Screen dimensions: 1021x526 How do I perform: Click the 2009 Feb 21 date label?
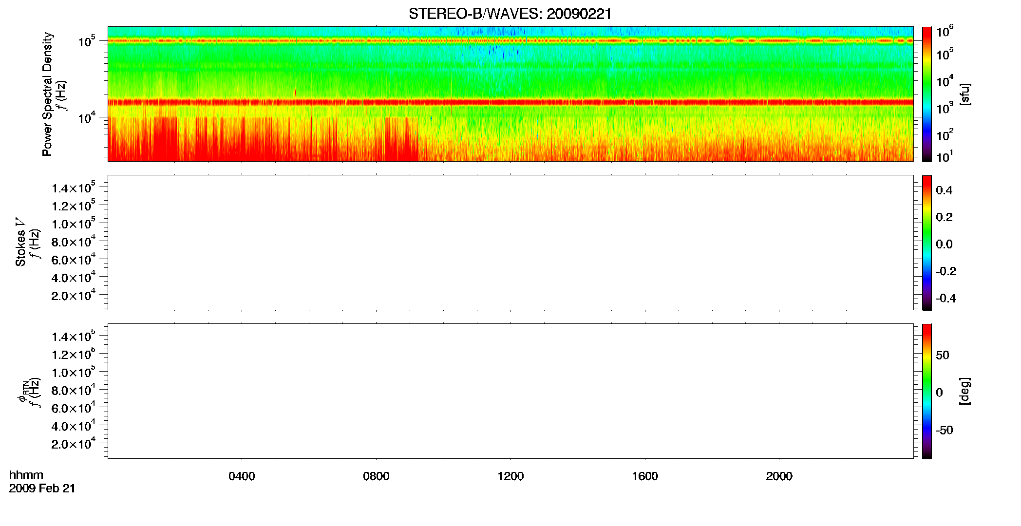pyautogui.click(x=42, y=488)
